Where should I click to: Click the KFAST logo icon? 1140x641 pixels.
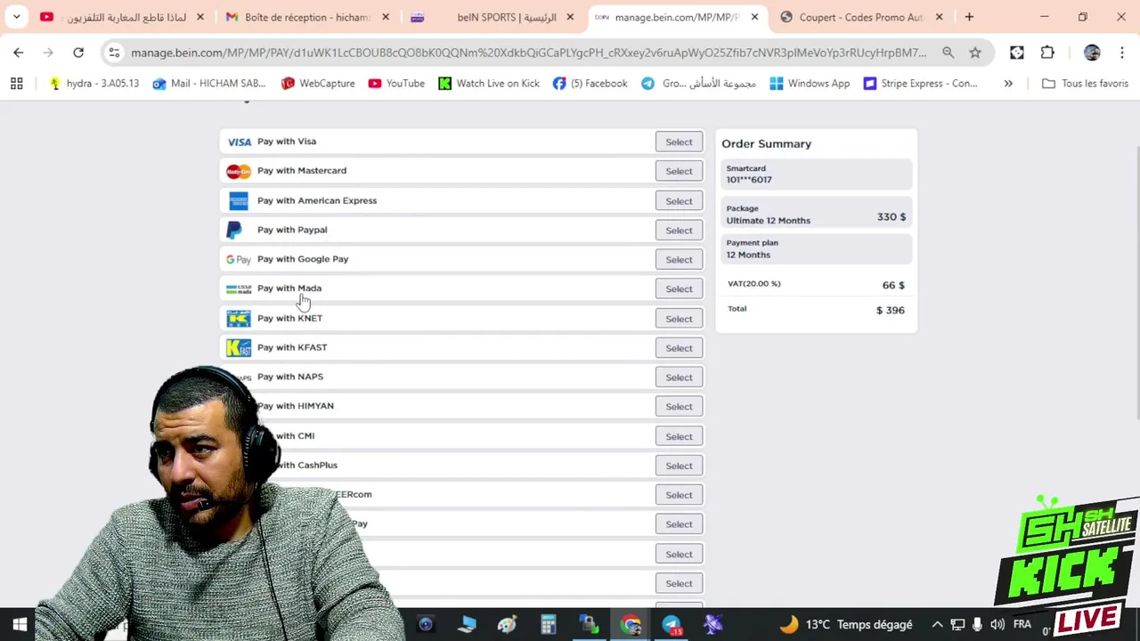pos(239,348)
